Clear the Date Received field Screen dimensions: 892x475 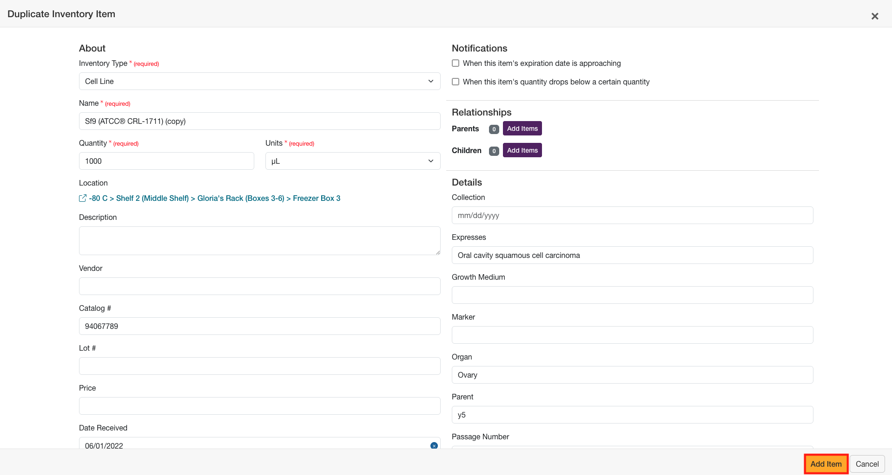pos(434,445)
